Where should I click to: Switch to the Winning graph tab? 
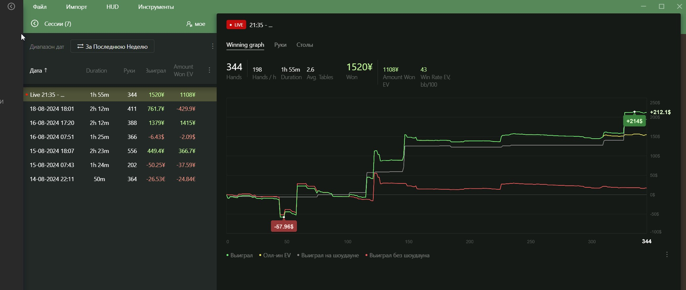click(245, 45)
